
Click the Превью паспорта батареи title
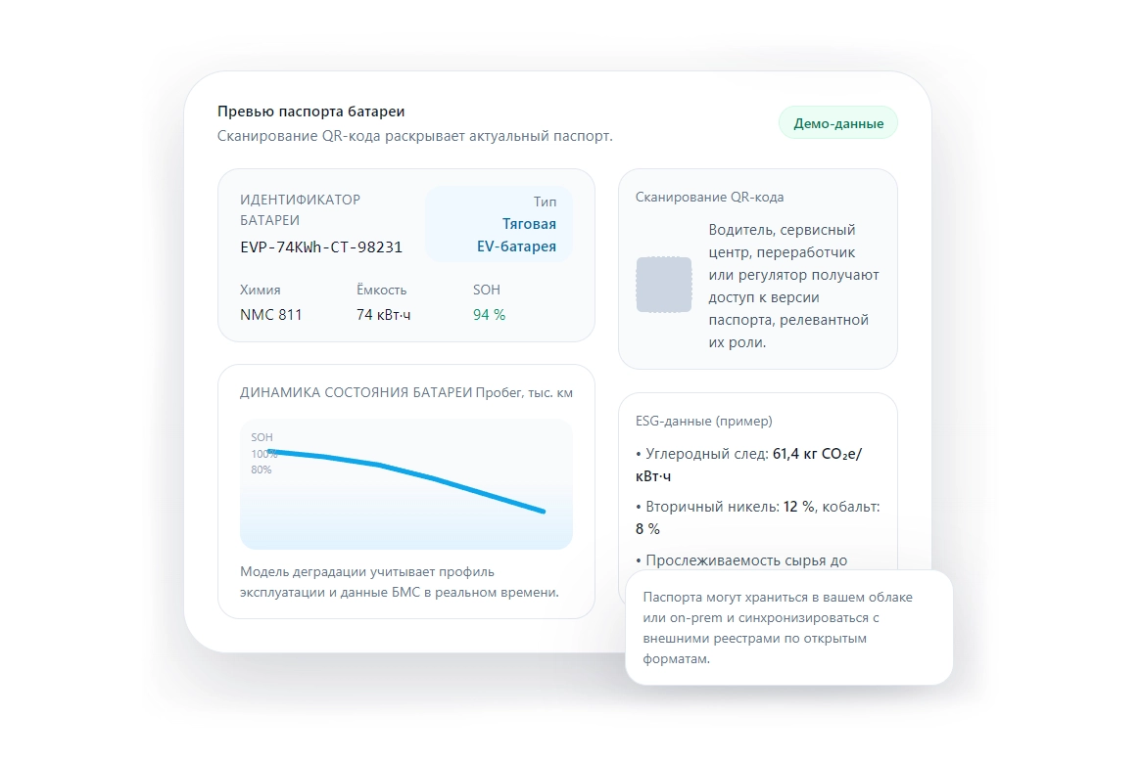[x=310, y=112]
